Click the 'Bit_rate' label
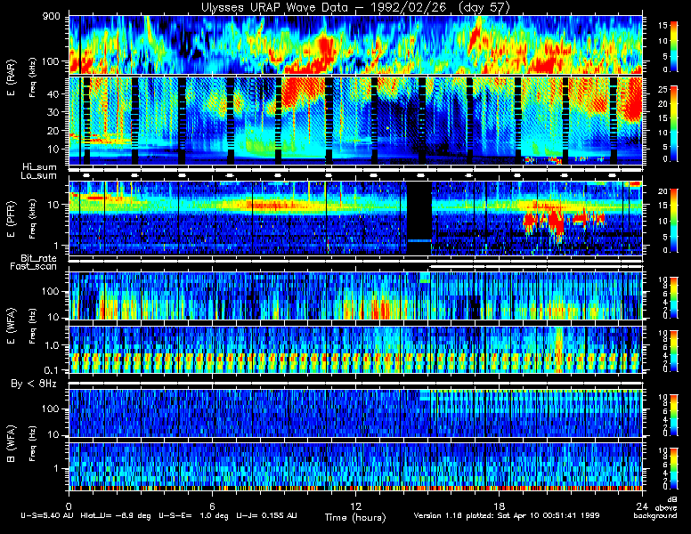This screenshot has width=691, height=534. click(38, 258)
